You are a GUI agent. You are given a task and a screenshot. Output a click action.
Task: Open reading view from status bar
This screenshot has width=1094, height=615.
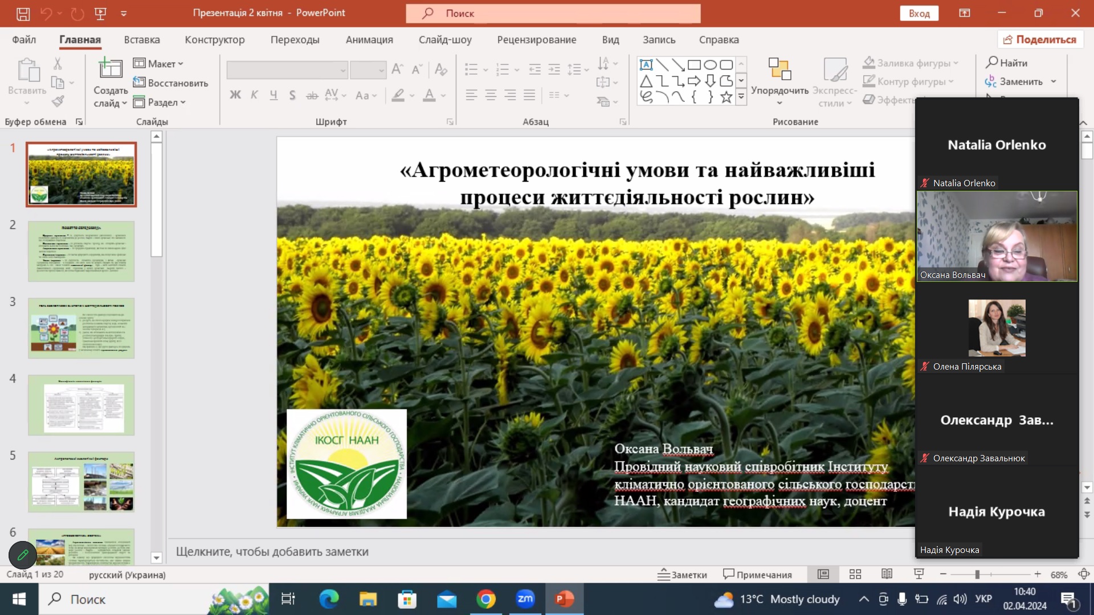pos(887,574)
